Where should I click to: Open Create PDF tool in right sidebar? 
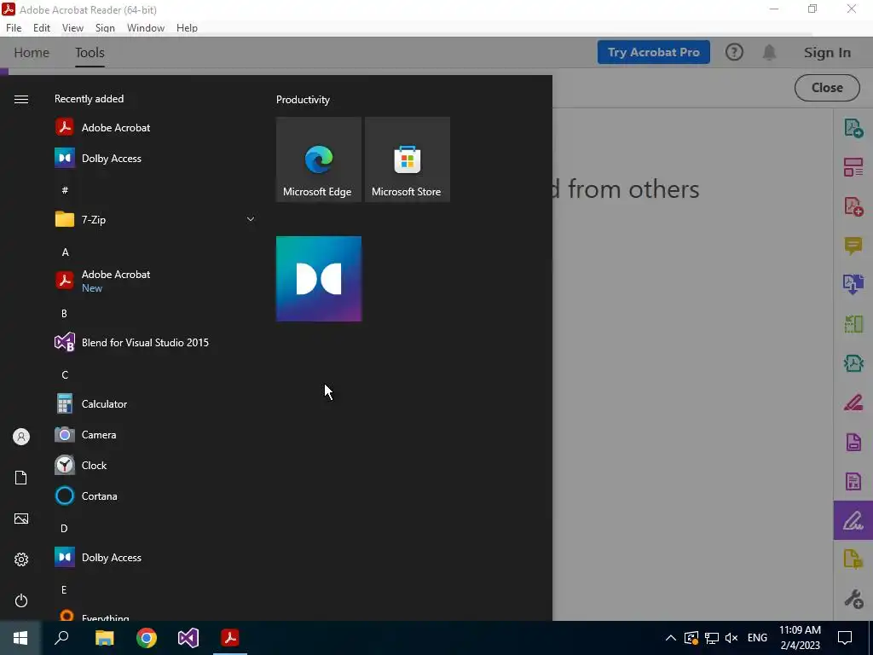click(853, 206)
